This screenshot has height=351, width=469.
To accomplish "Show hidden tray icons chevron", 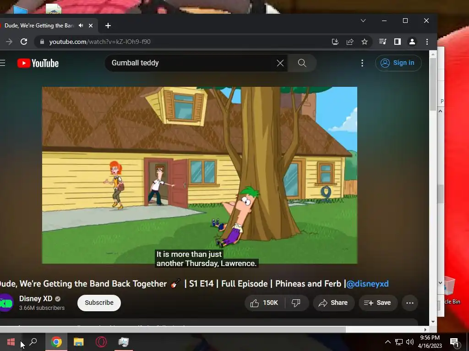I will click(387, 342).
